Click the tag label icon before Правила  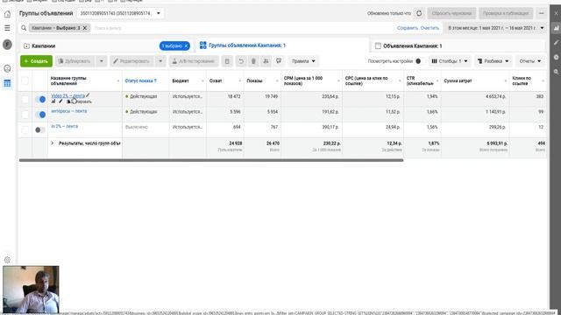(279, 61)
